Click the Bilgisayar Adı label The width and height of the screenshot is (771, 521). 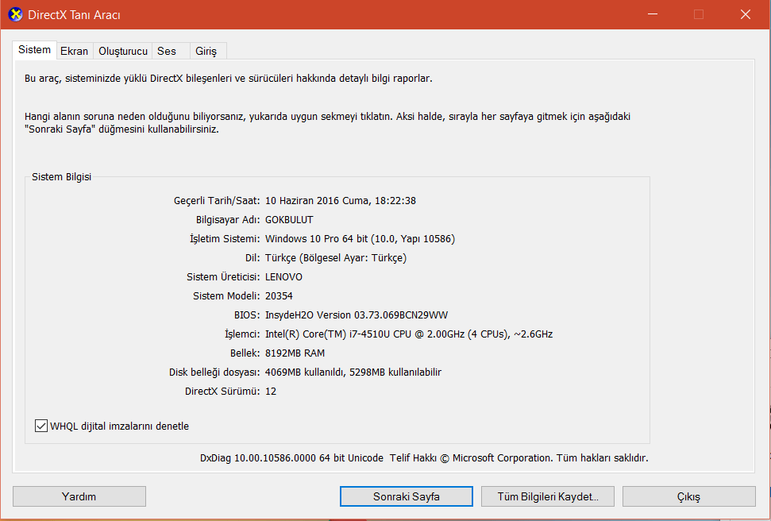pyautogui.click(x=228, y=220)
